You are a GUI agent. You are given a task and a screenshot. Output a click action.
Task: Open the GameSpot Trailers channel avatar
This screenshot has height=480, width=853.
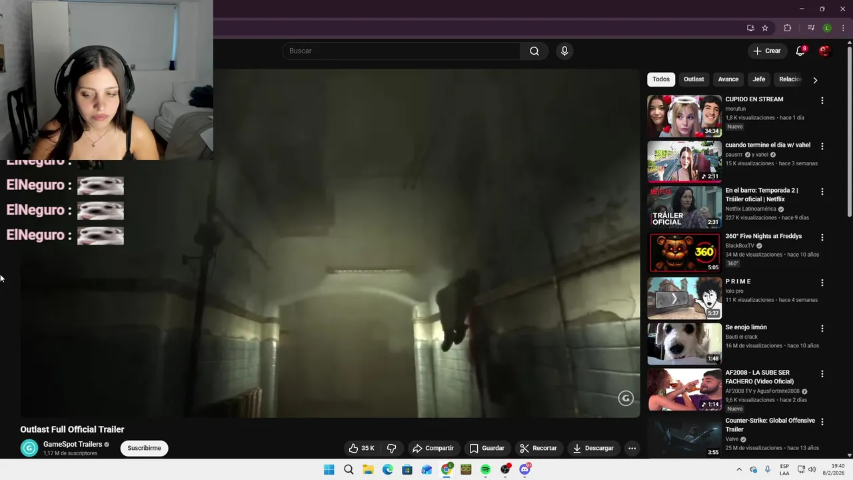pyautogui.click(x=29, y=448)
